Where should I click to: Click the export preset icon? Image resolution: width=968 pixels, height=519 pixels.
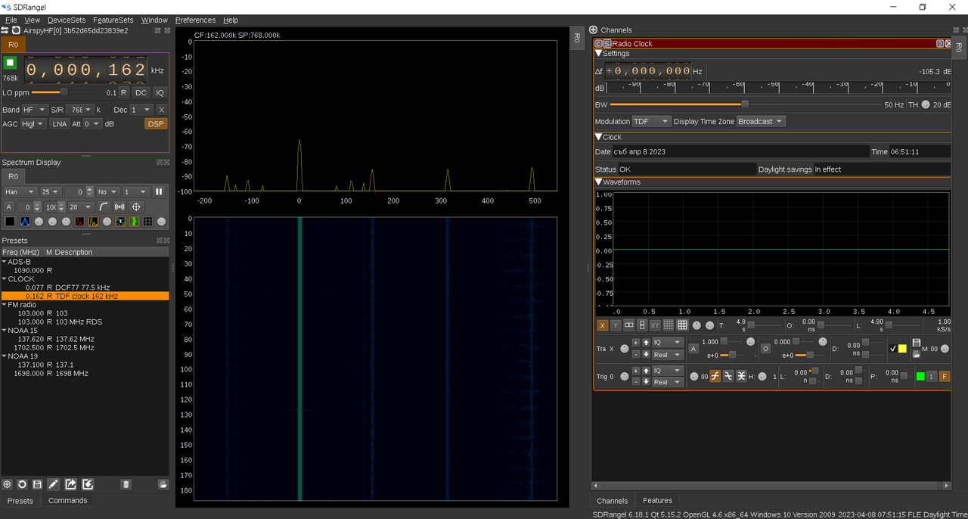pos(70,484)
